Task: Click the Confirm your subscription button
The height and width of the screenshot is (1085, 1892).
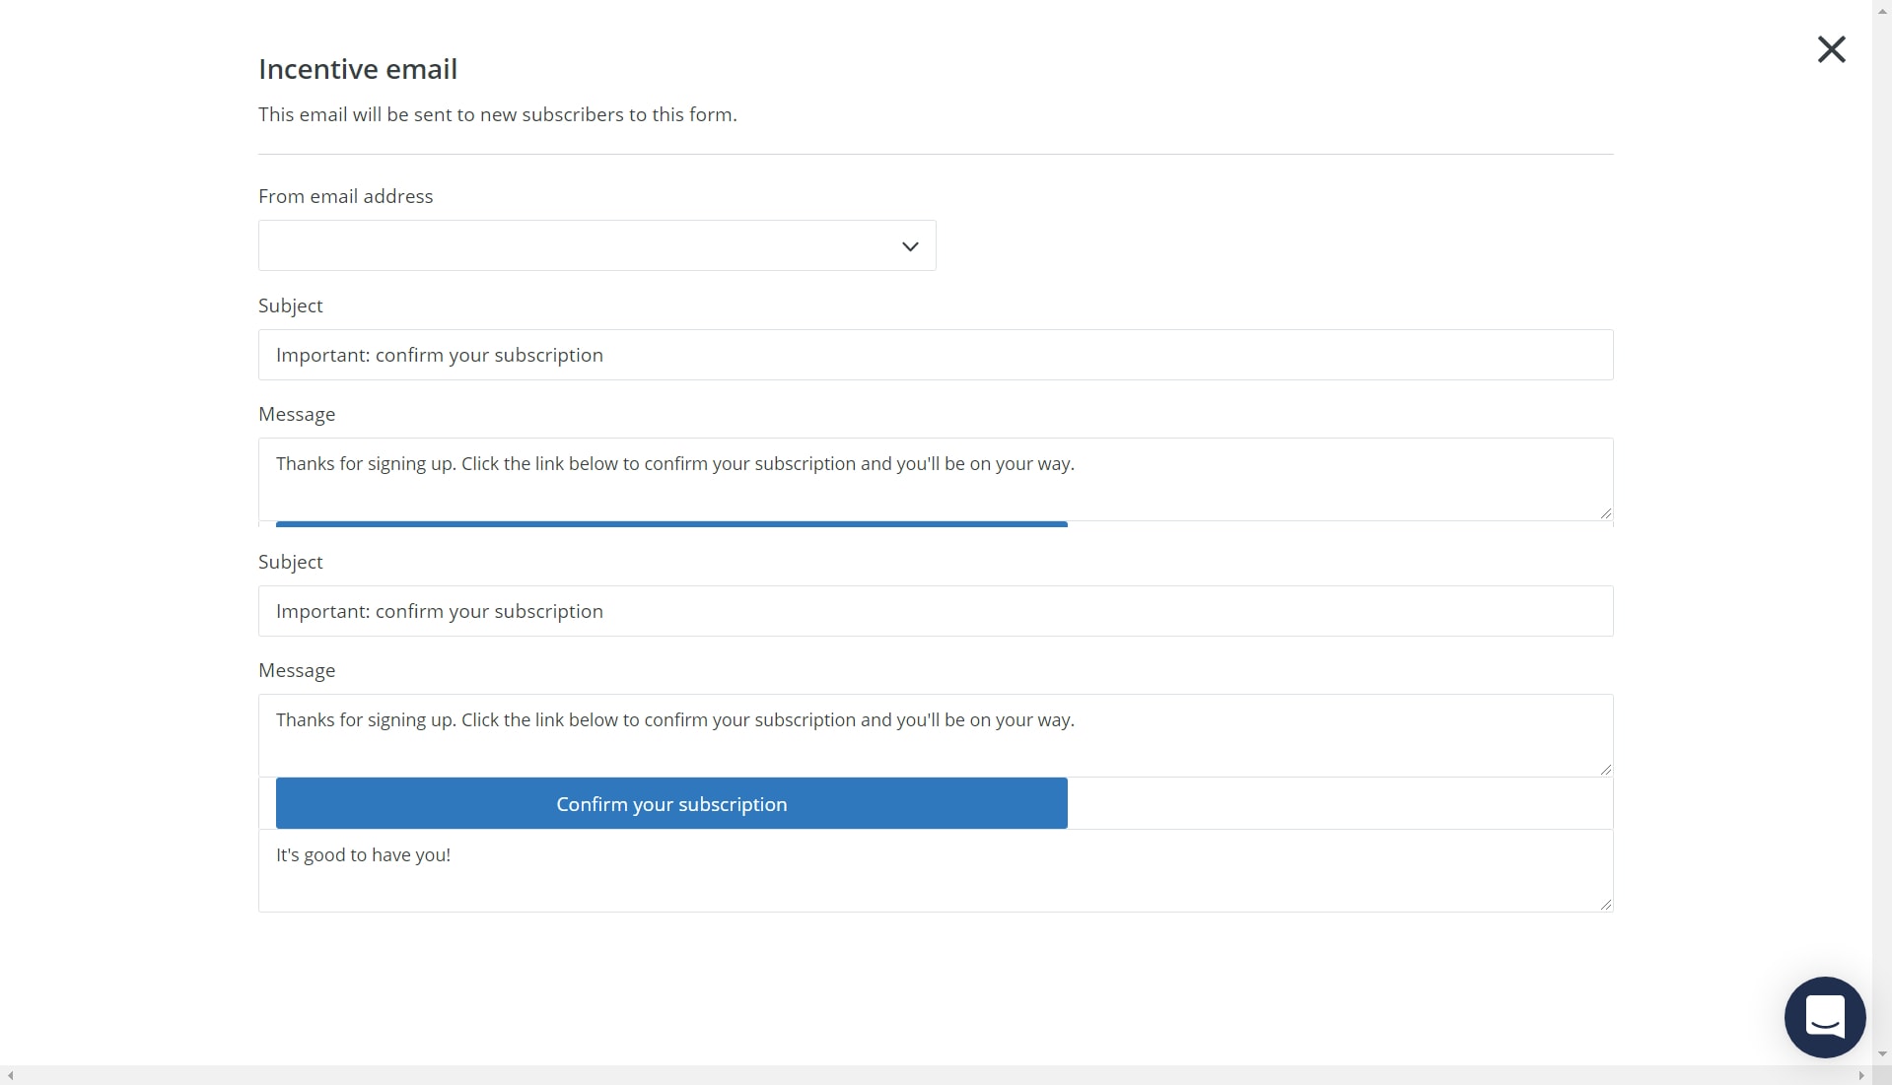Action: tap(670, 803)
